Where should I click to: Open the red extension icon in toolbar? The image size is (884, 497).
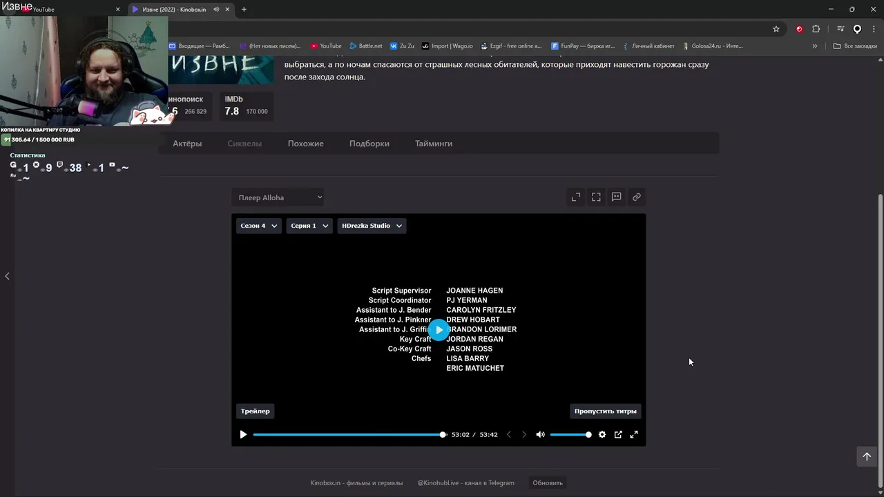pos(799,29)
